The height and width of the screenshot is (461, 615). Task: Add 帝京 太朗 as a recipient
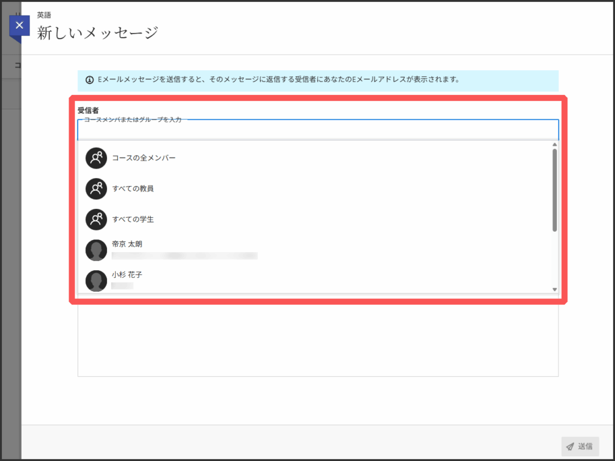(x=127, y=244)
